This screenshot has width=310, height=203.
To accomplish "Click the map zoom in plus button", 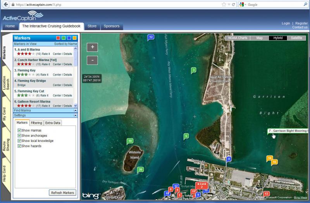I will [x=92, y=47].
